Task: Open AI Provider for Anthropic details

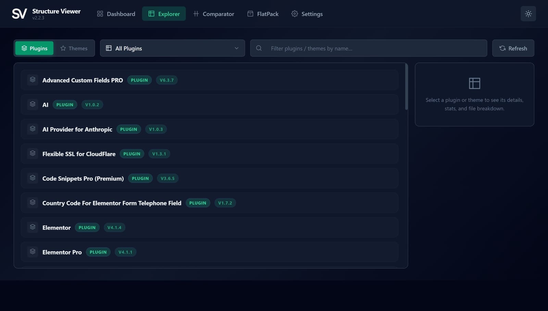Action: tap(77, 129)
